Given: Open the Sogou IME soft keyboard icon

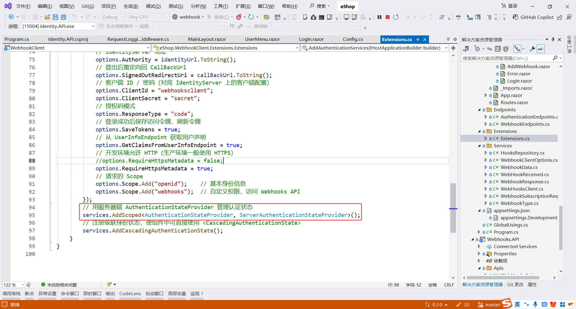Looking at the screenshot, I should [x=544, y=304].
